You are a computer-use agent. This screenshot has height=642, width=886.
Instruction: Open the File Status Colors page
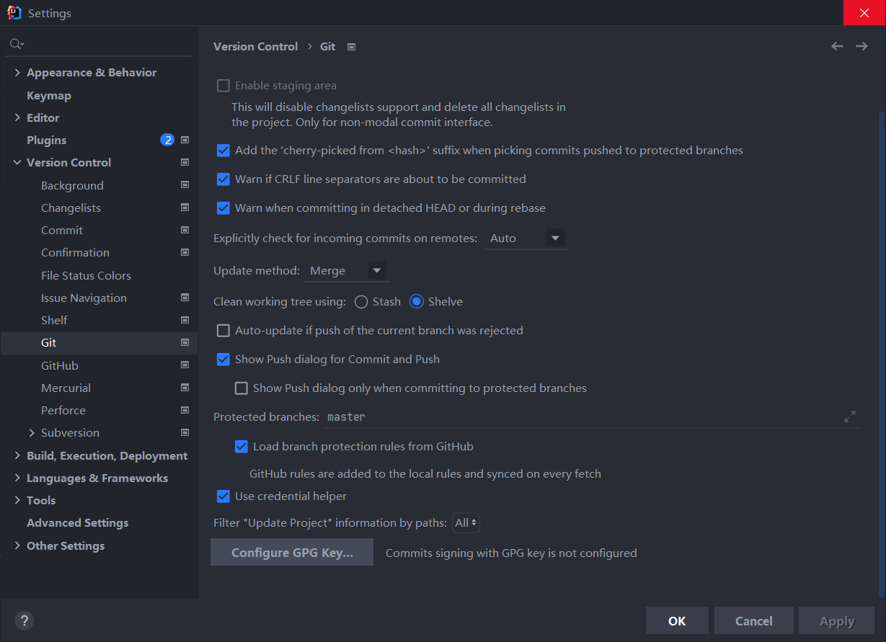(86, 275)
